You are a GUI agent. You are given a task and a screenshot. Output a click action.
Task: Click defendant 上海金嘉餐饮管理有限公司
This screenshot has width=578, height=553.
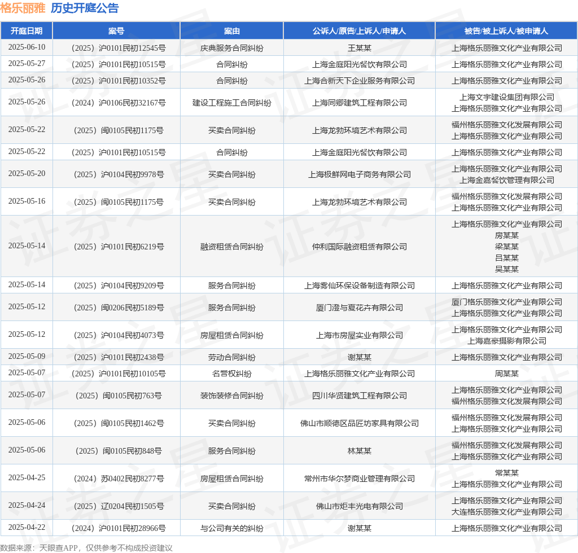pyautogui.click(x=507, y=180)
